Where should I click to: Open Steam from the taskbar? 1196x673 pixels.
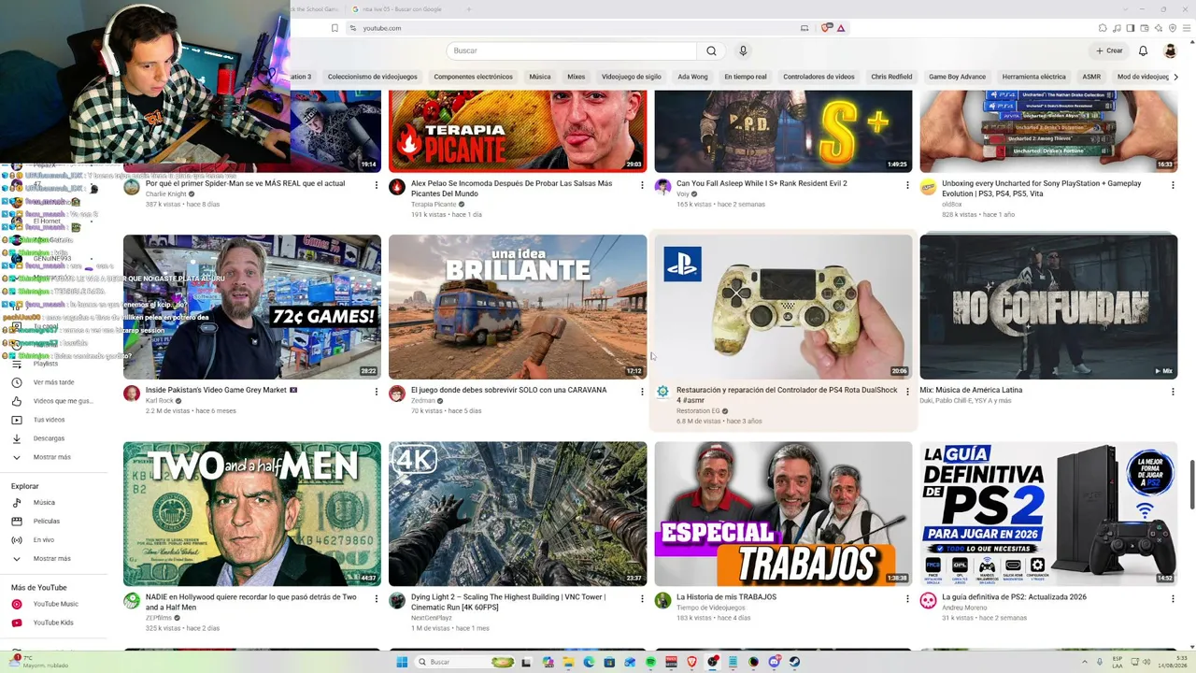click(794, 662)
